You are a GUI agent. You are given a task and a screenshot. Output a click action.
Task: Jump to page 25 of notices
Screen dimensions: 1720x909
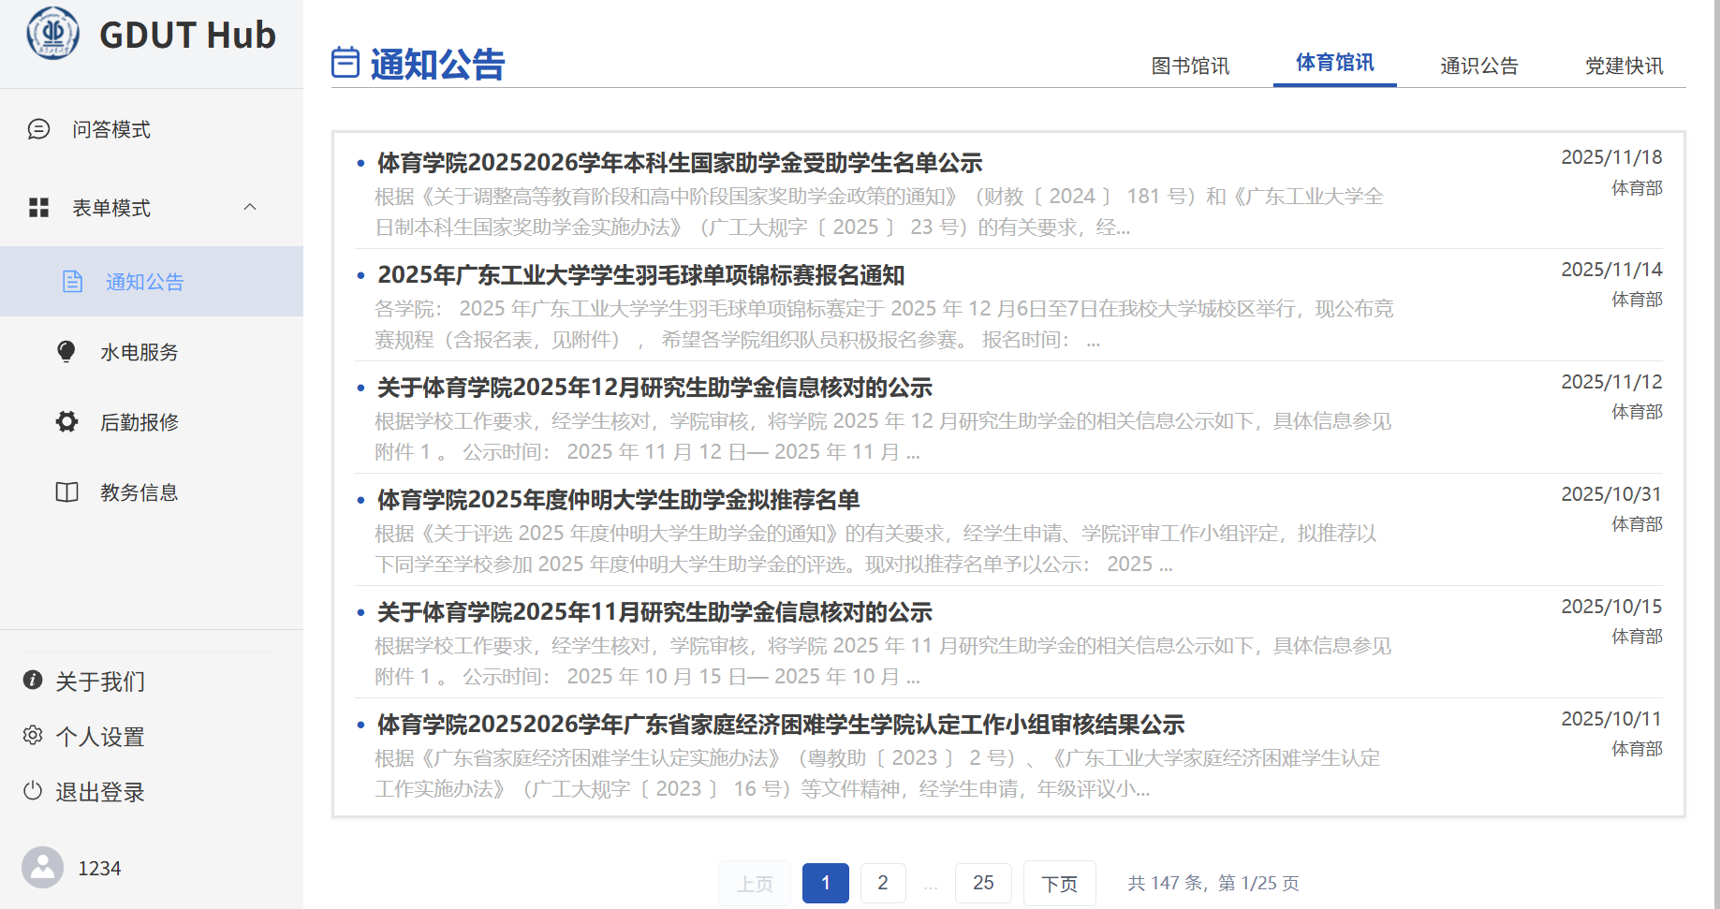click(x=982, y=883)
